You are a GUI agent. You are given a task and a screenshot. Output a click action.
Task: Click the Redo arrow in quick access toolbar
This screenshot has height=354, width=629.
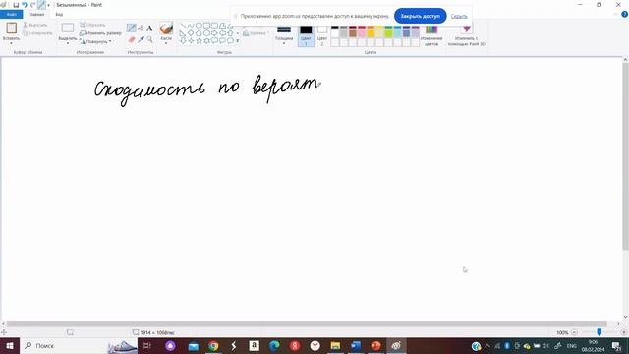[x=32, y=5]
